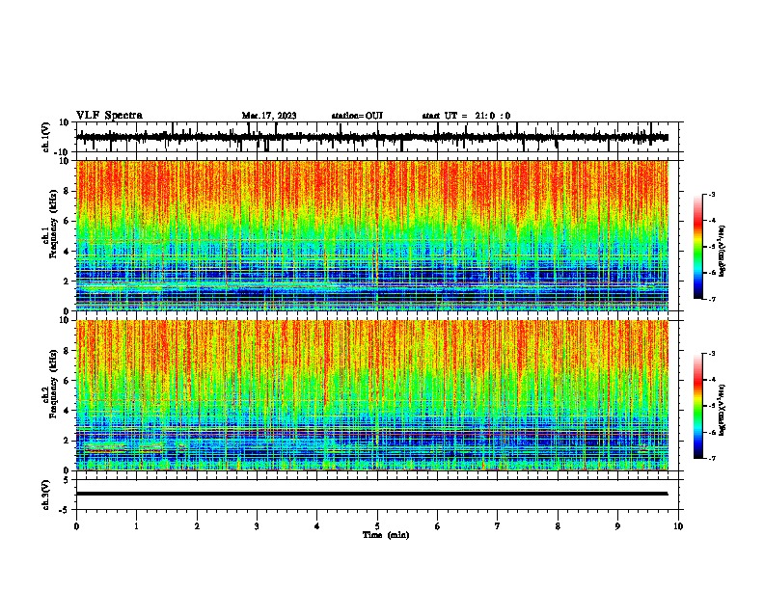Click the ch.3 flat voltage trace line
The height and width of the screenshot is (590, 764).
[x=372, y=494]
